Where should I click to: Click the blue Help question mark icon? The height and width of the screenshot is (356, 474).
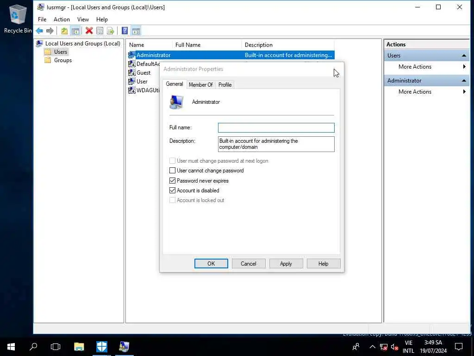(x=125, y=31)
